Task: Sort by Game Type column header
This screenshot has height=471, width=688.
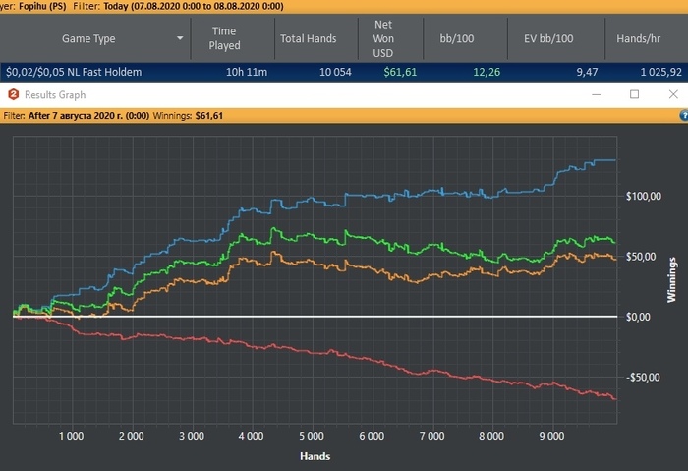Action: (88, 38)
